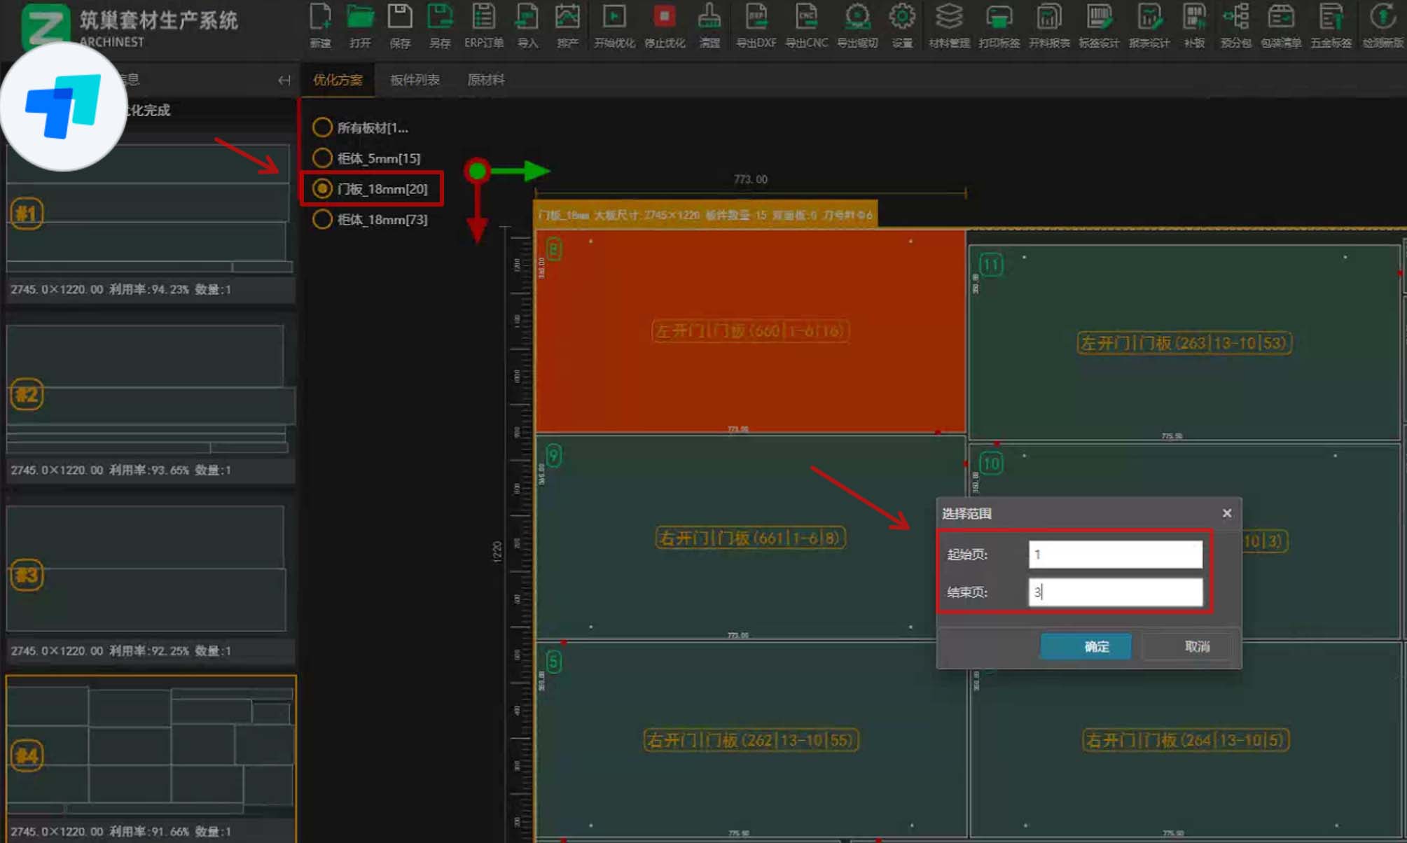Close the 选择范围 dialog
Viewport: 1407px width, 843px height.
pos(1226,513)
